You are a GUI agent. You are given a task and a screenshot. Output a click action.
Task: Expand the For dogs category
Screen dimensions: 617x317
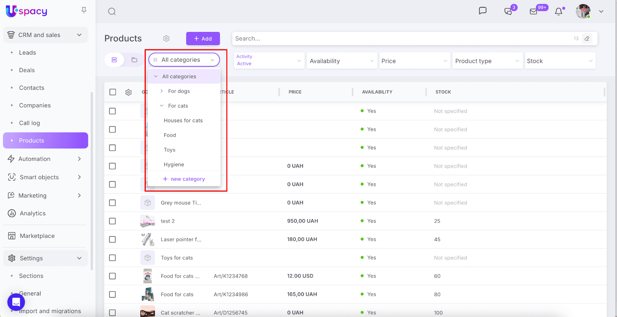tap(162, 91)
